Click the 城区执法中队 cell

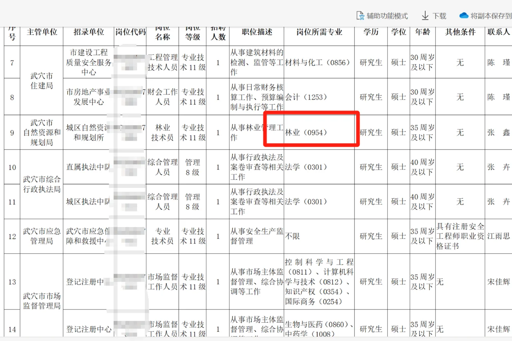pyautogui.click(x=88, y=201)
